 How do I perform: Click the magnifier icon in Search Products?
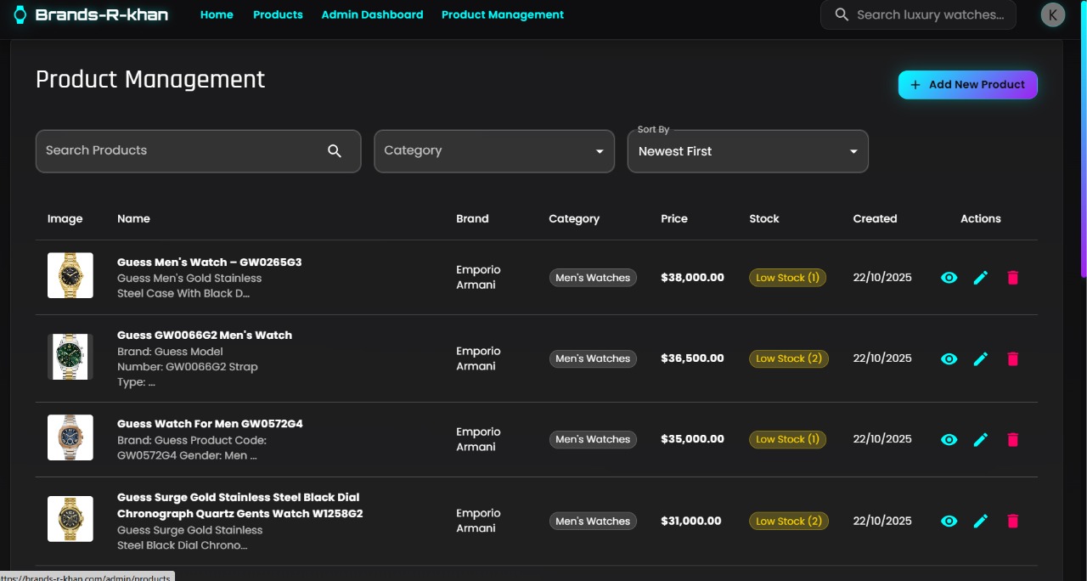coord(335,151)
